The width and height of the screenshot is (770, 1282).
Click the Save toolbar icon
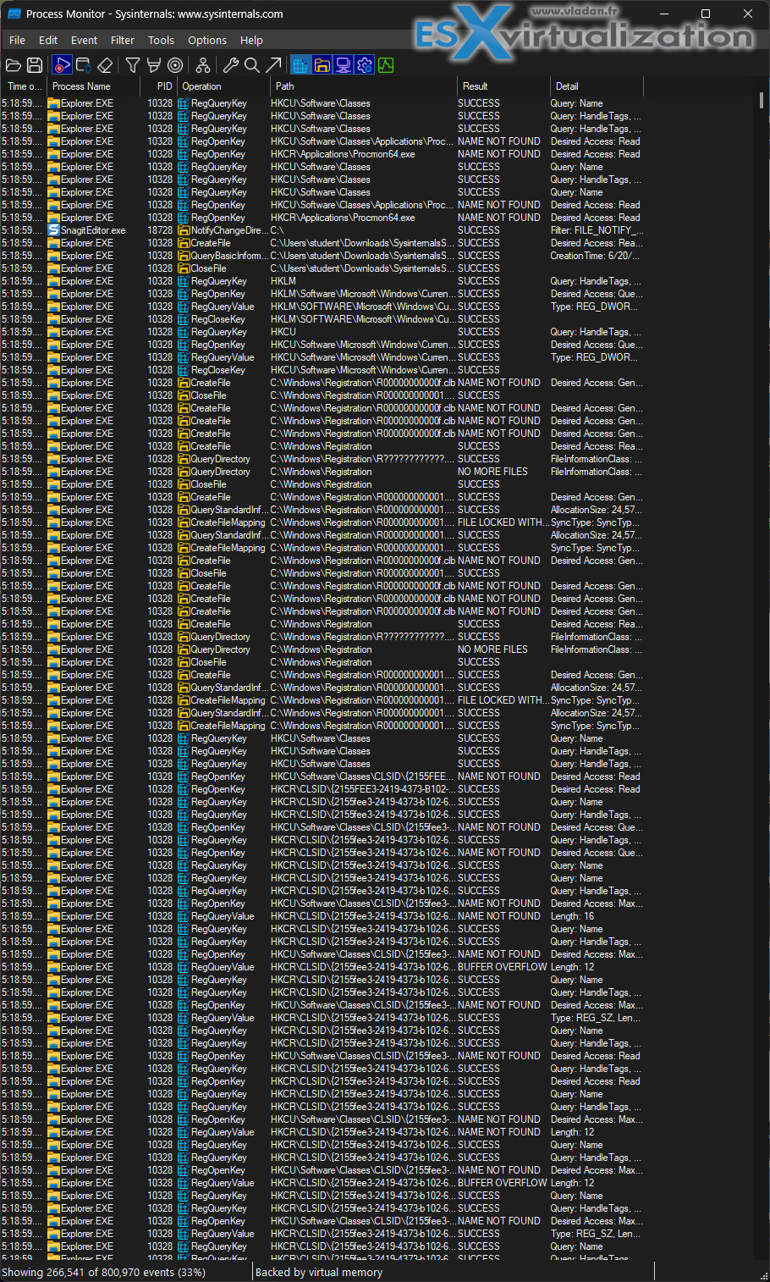[35, 65]
